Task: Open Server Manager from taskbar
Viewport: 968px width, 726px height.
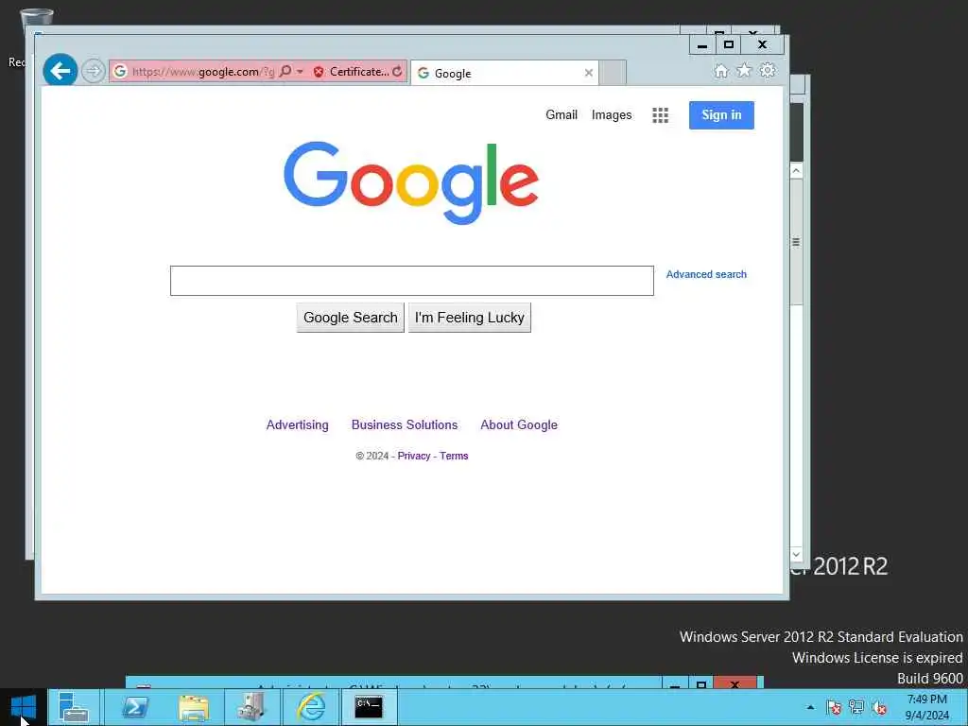Action: coord(74,707)
